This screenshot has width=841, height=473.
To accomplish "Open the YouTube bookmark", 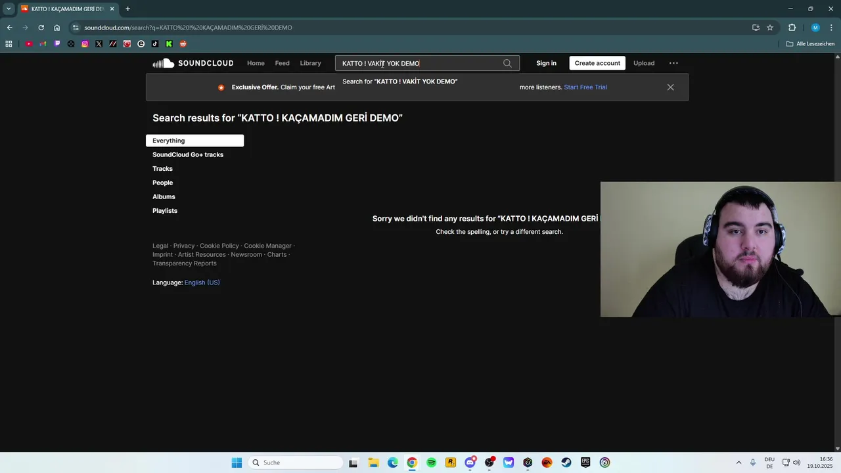I will point(29,44).
